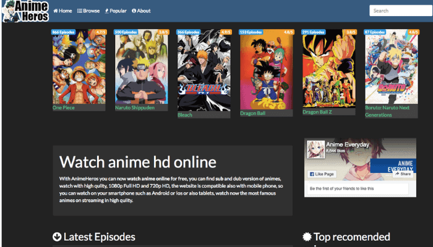433x247 pixels.
Task: Click the Facebook Share button
Action: 403,174
